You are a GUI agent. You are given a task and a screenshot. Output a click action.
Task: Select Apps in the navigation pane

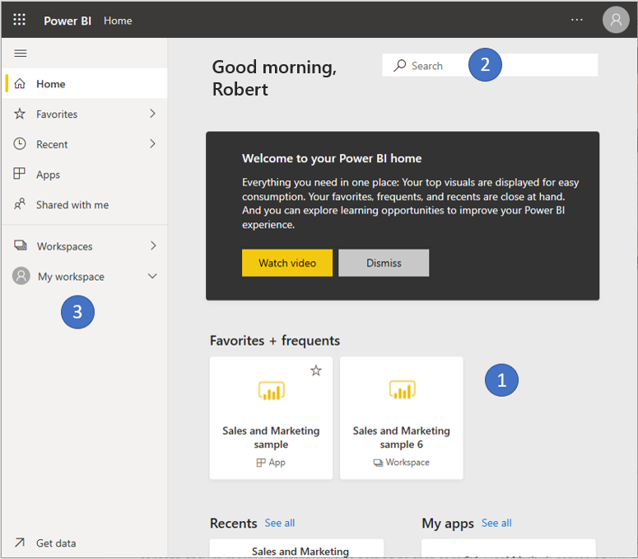point(85,175)
